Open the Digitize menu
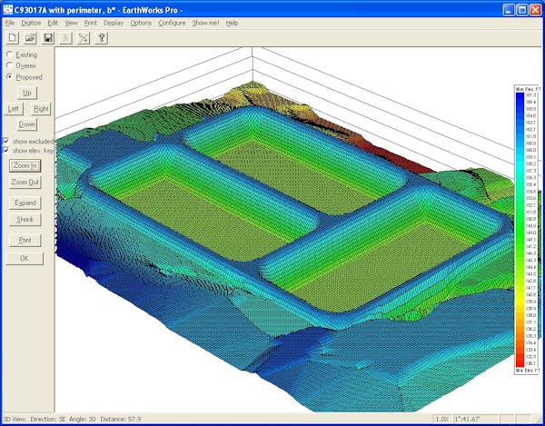This screenshot has width=545, height=426. click(30, 22)
